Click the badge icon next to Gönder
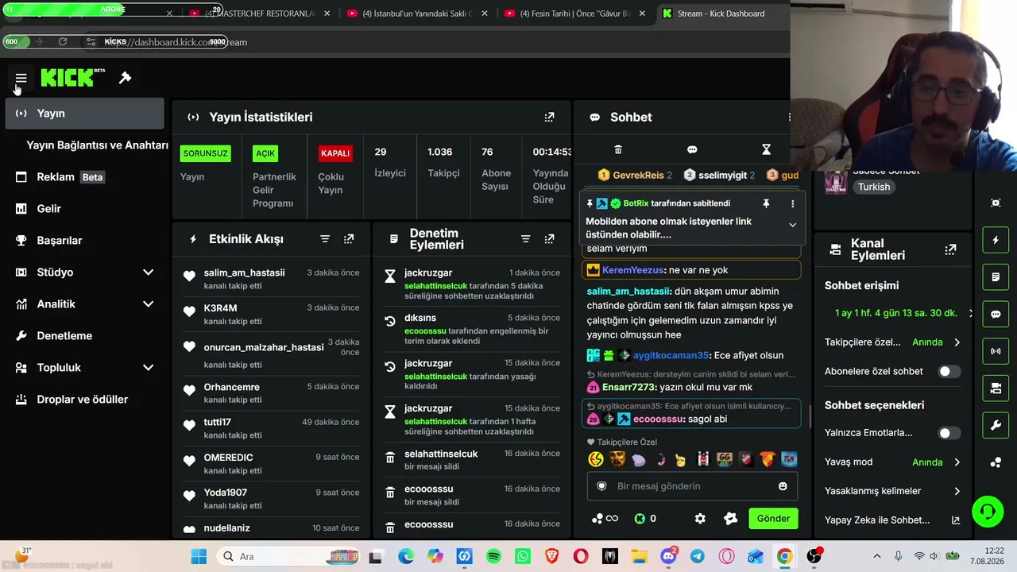The image size is (1017, 572). [x=731, y=519]
